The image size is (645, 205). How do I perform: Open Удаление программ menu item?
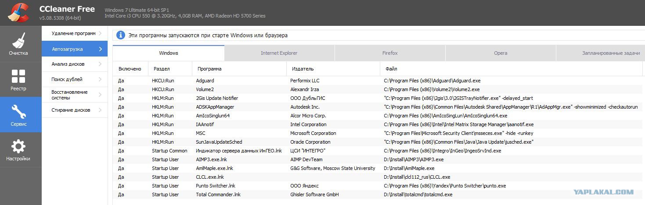(75, 33)
